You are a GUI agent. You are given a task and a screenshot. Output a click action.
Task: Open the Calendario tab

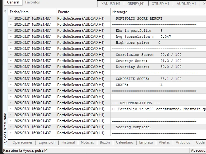(x=124, y=142)
